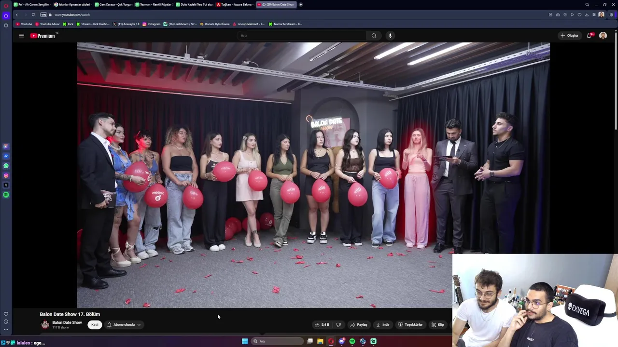The width and height of the screenshot is (618, 347).
Task: Open the Windows Start menu
Action: pos(245,341)
